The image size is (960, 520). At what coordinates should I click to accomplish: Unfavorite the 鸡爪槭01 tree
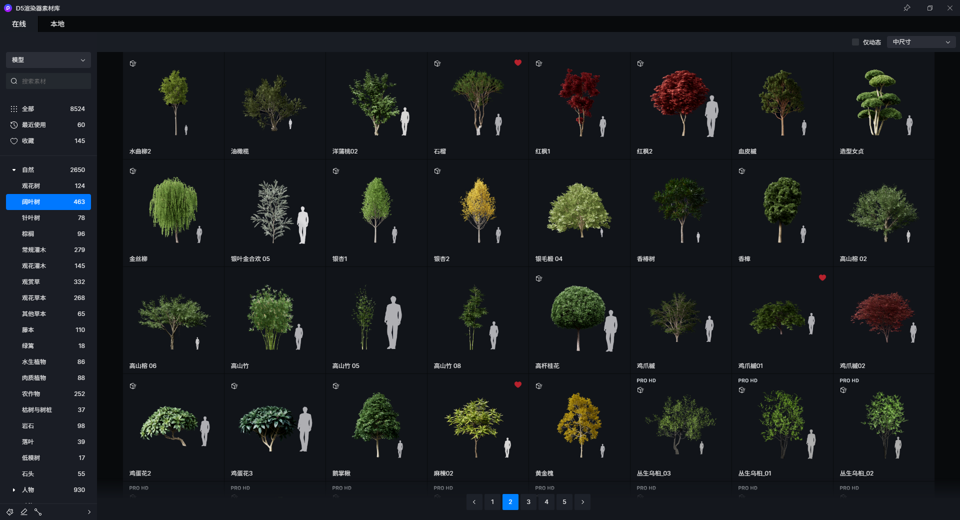(822, 278)
